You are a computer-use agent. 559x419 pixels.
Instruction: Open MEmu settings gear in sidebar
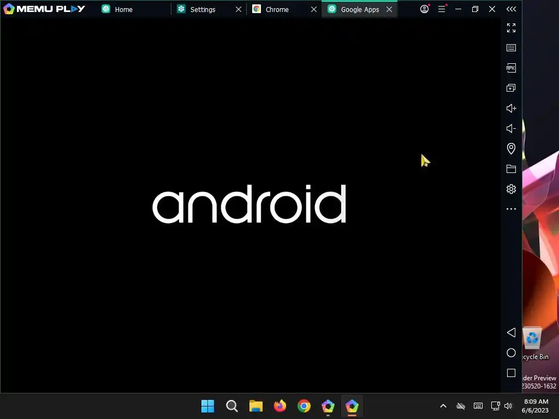511,189
